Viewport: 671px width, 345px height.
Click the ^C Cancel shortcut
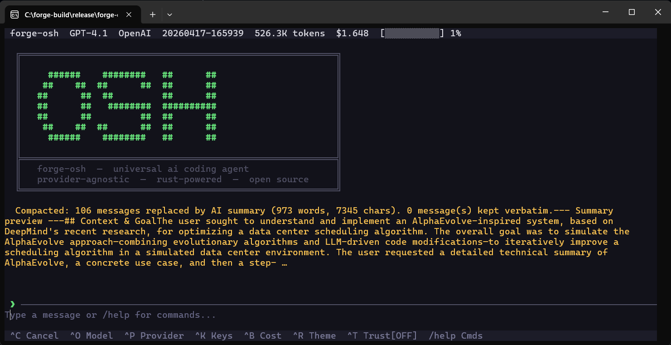click(34, 335)
